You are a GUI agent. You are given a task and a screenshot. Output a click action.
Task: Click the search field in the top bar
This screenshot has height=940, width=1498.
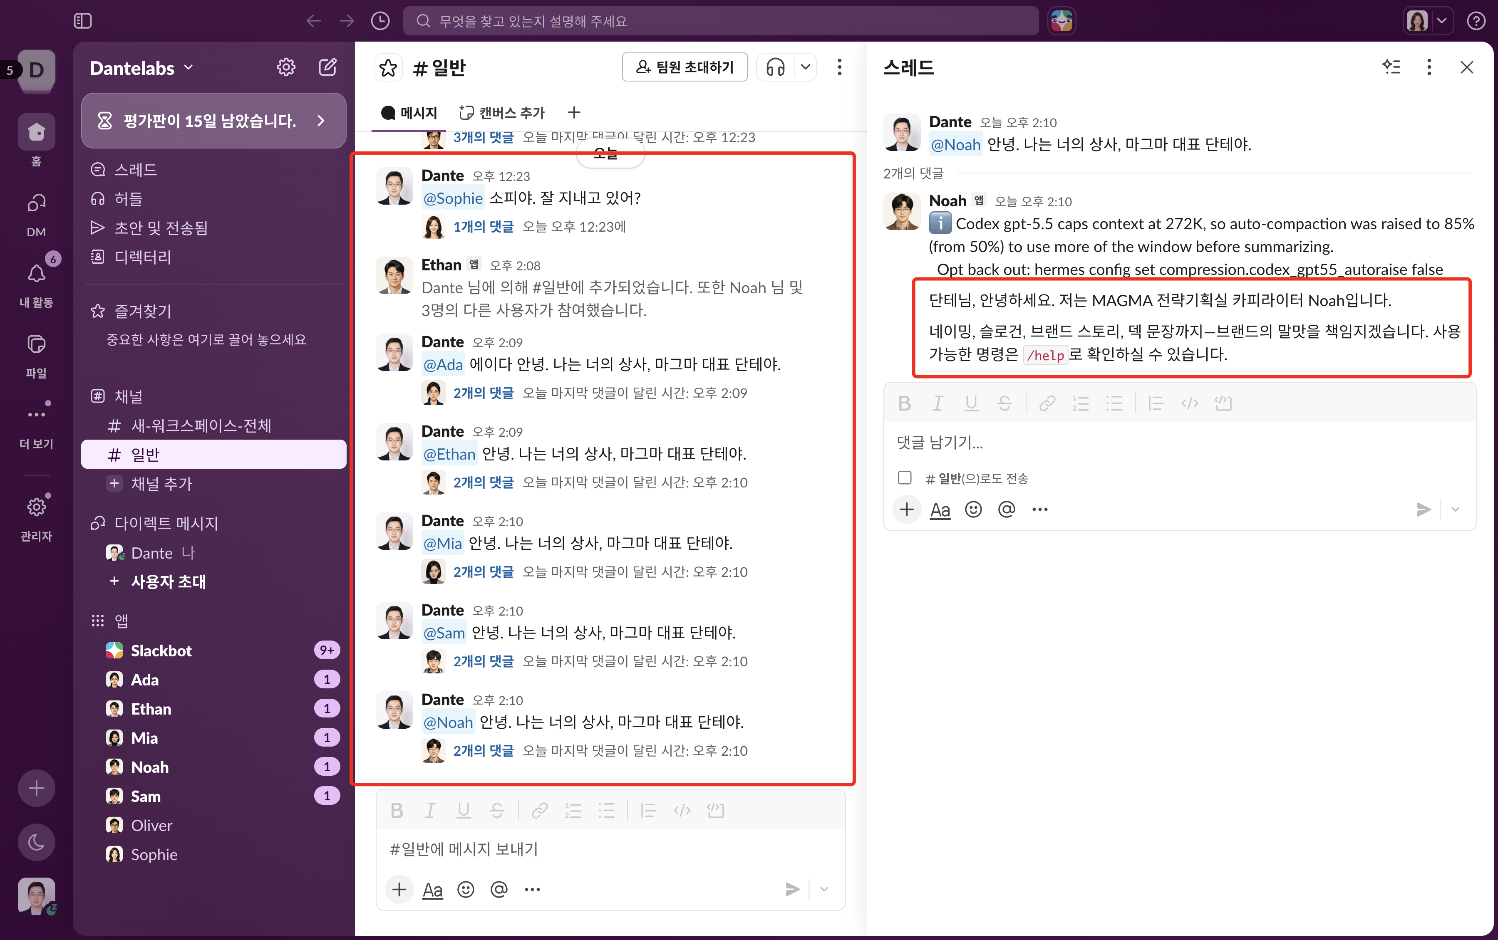tap(721, 21)
